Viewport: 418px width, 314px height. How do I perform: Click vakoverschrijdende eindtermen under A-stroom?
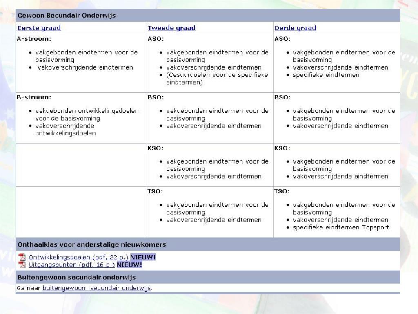click(x=85, y=67)
